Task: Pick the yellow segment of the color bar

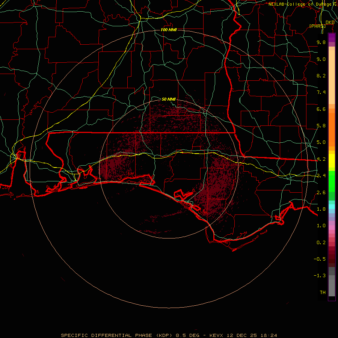Action: point(332,161)
